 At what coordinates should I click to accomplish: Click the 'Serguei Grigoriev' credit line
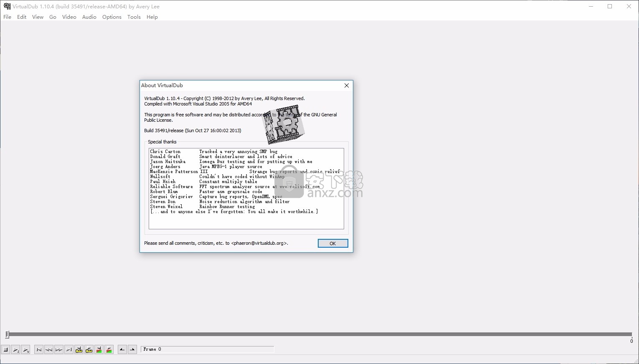(x=216, y=197)
